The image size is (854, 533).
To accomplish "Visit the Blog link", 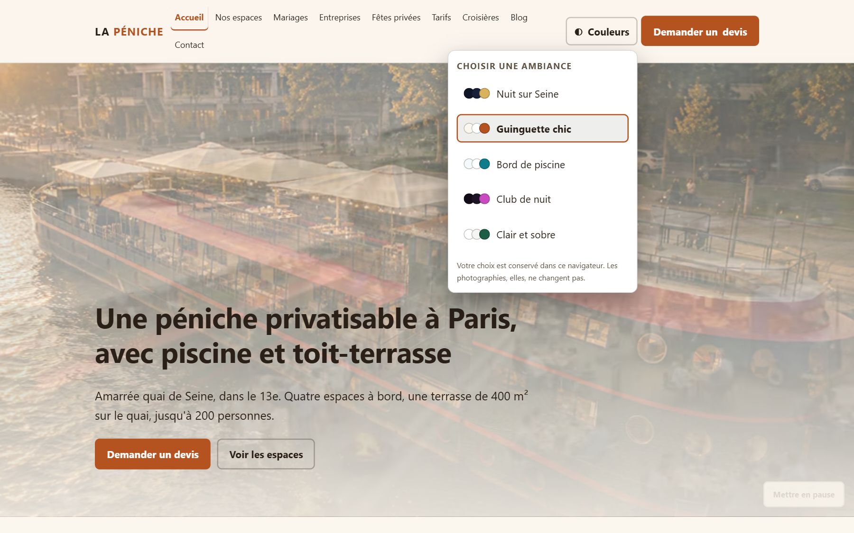I will click(x=519, y=18).
